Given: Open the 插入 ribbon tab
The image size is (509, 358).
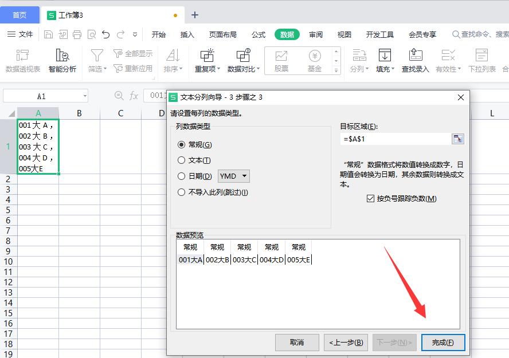Looking at the screenshot, I should 186,34.
